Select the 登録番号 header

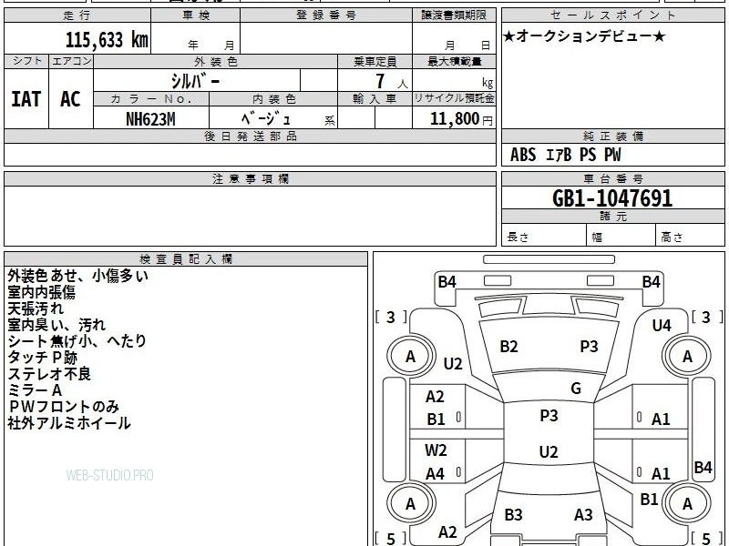coord(326,15)
